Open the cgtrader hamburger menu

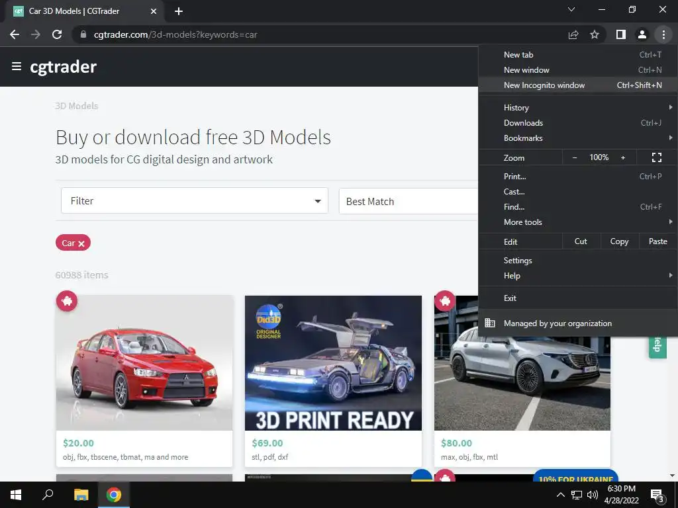coord(17,67)
